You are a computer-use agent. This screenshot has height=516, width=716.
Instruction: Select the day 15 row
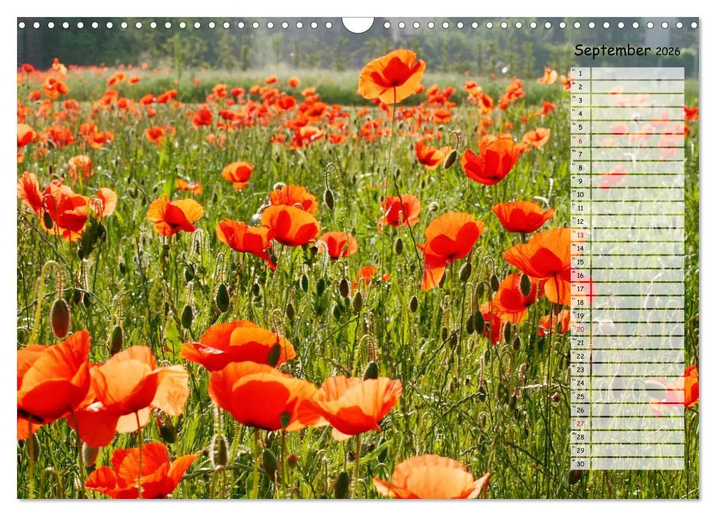click(627, 262)
